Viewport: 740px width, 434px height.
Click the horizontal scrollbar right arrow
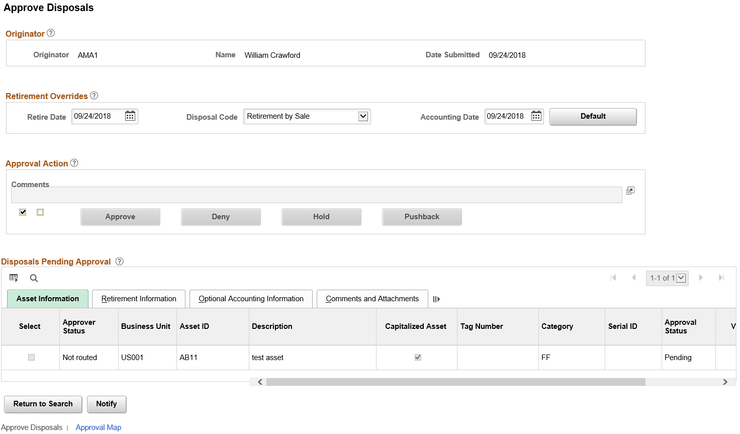tap(725, 382)
